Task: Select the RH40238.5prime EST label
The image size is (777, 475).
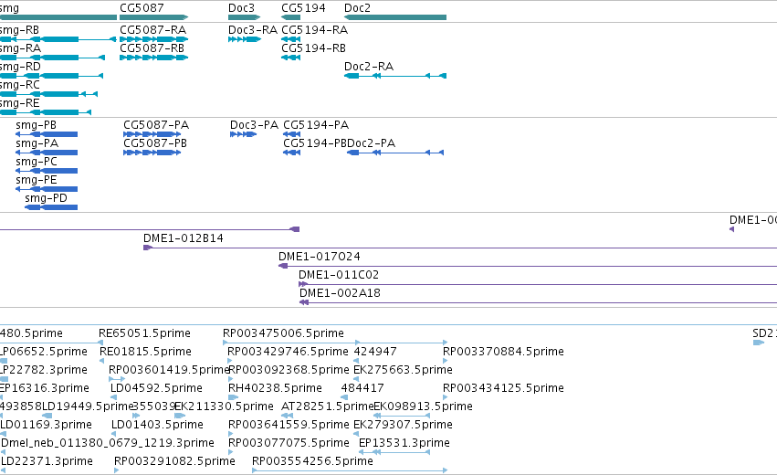Action: tap(275, 388)
